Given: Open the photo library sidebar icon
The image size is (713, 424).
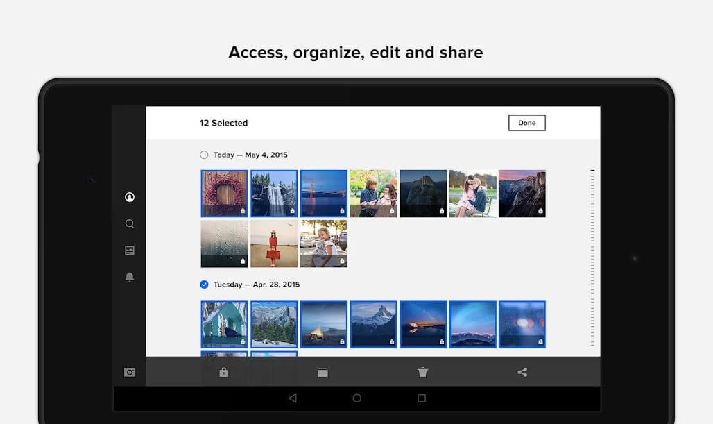Looking at the screenshot, I should click(130, 251).
